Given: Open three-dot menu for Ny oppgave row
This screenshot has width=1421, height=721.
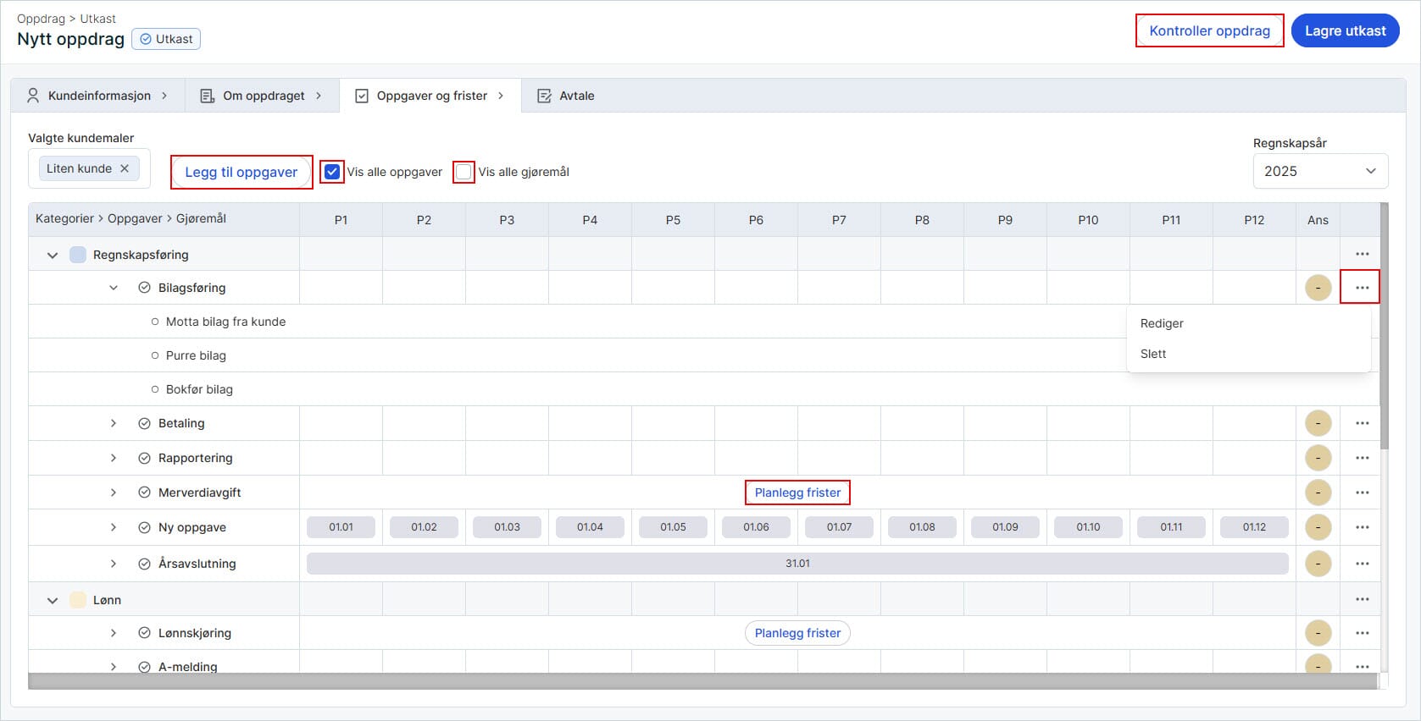Looking at the screenshot, I should click(1361, 527).
